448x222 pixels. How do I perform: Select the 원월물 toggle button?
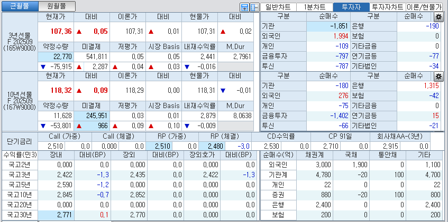coord(57,6)
